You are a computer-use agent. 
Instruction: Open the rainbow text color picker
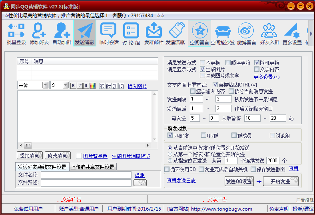(x=92, y=86)
